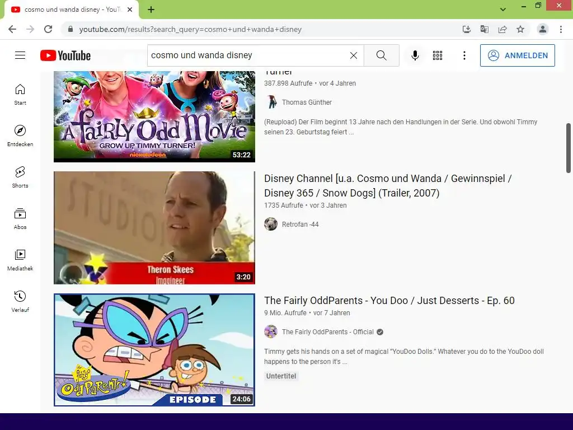Screen dimensions: 573x430
Task: Open A Fairly Odd Movie thumbnail
Action: pos(154,116)
